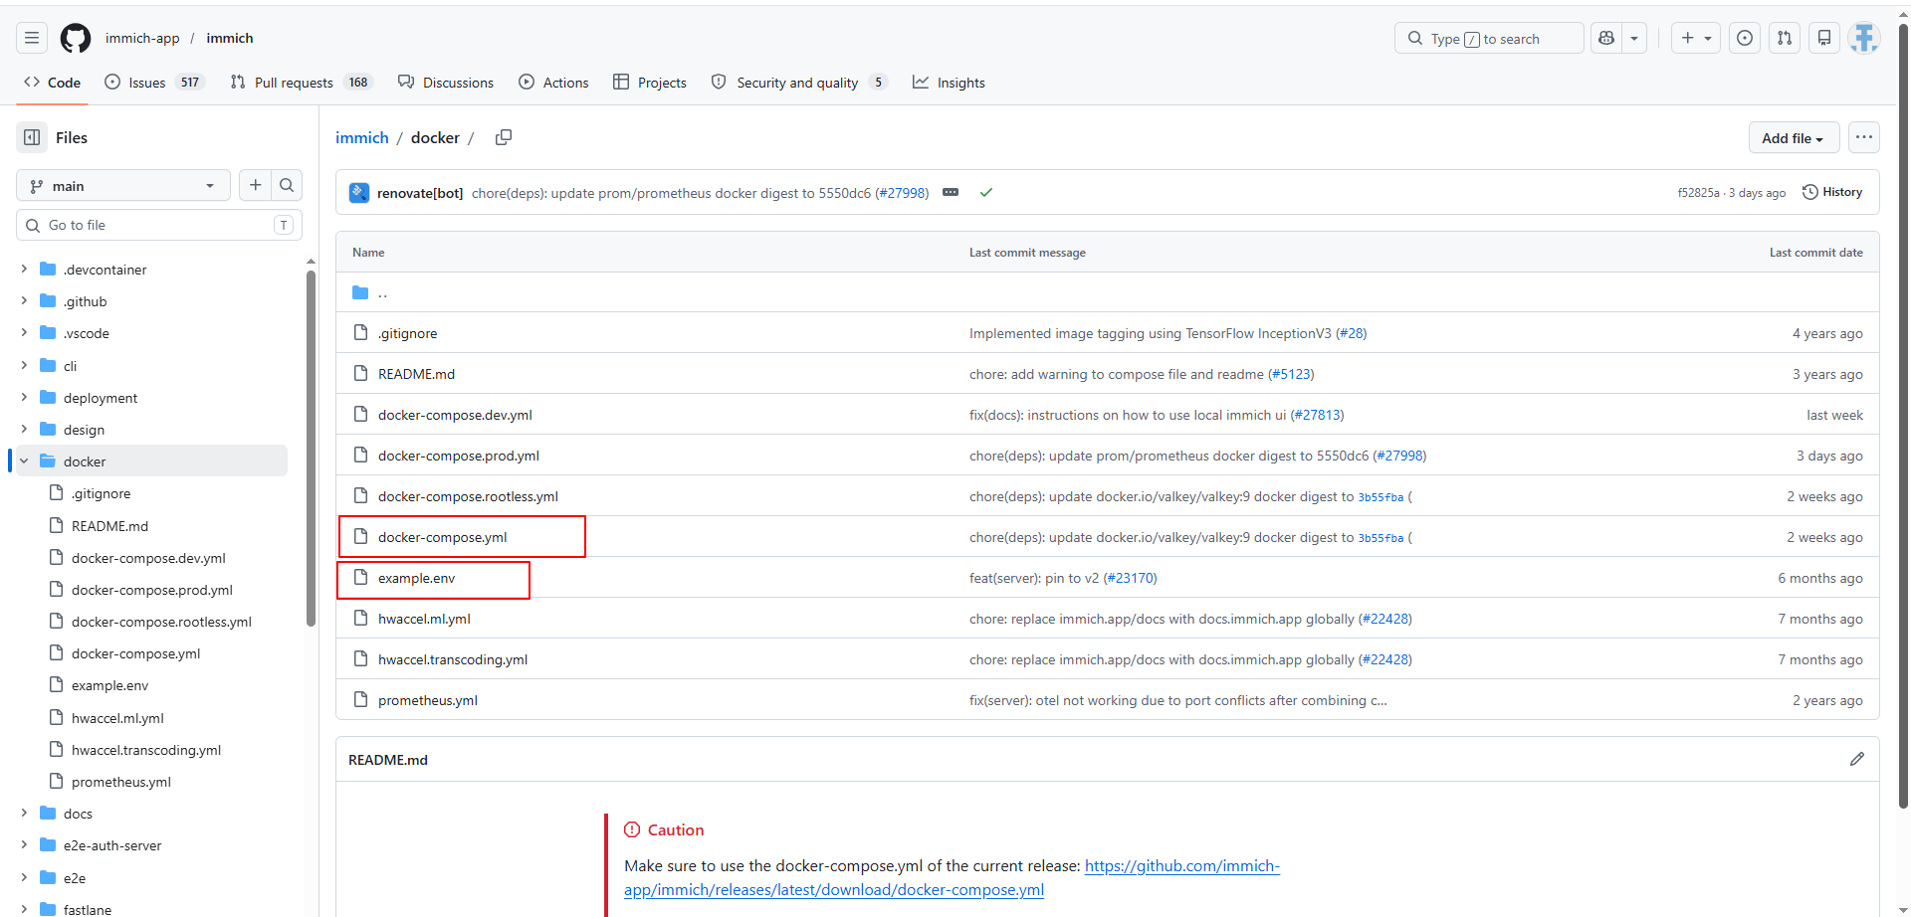Expand commit message details ellipsis
This screenshot has height=917, width=1911.
(x=951, y=193)
